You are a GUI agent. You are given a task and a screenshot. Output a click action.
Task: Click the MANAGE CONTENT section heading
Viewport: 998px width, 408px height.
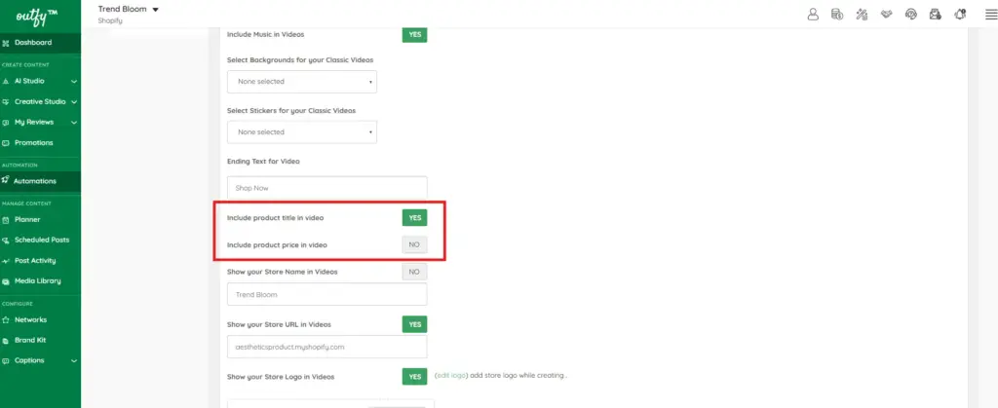click(26, 204)
